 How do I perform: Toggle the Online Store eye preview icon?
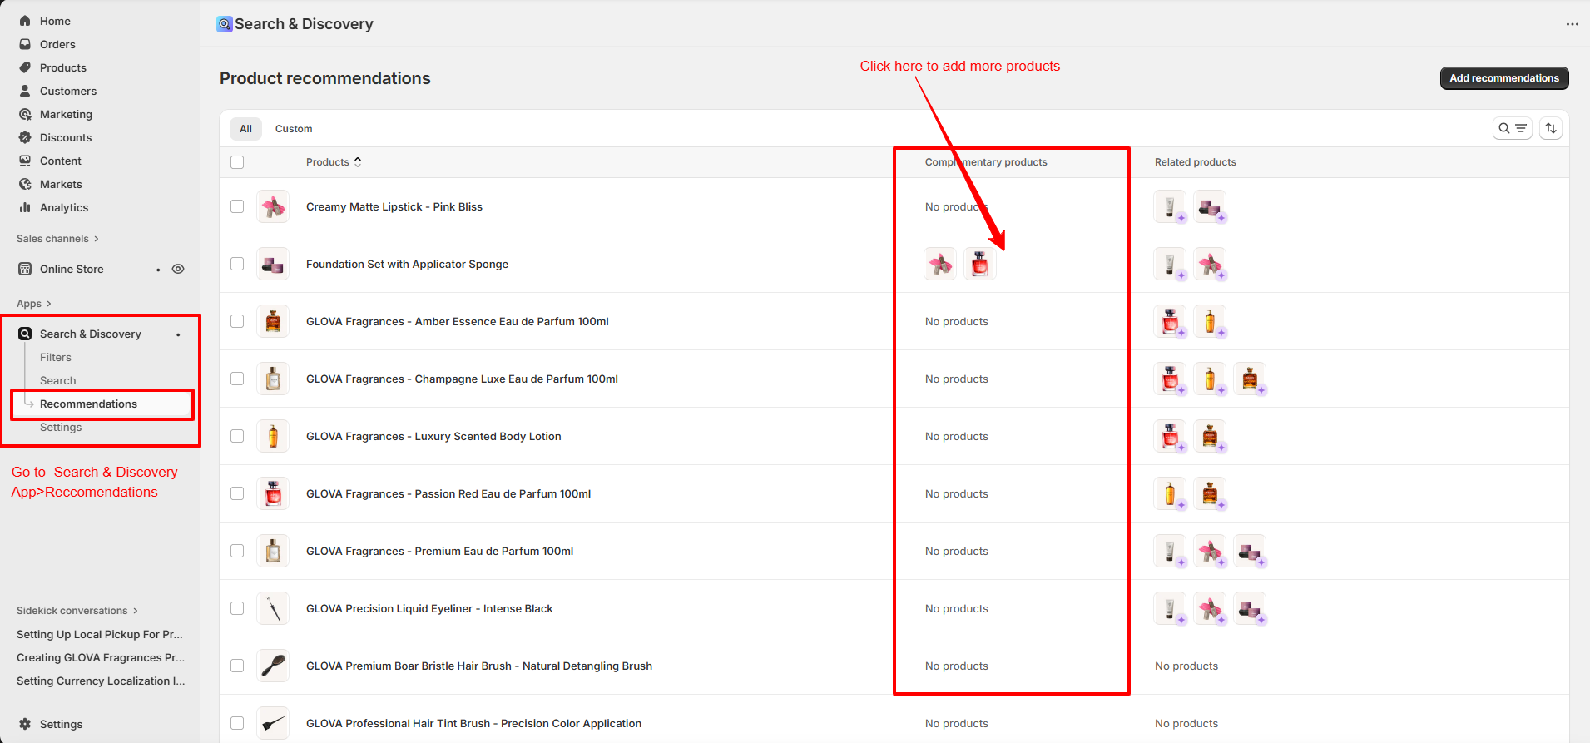(x=178, y=269)
